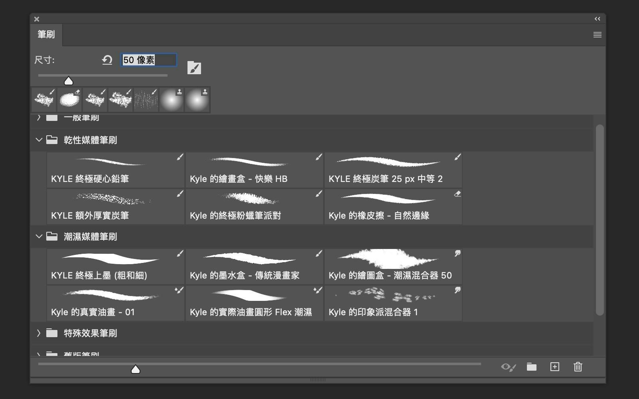Close the Brushes panel with the X
639x399 pixels.
[x=37, y=19]
